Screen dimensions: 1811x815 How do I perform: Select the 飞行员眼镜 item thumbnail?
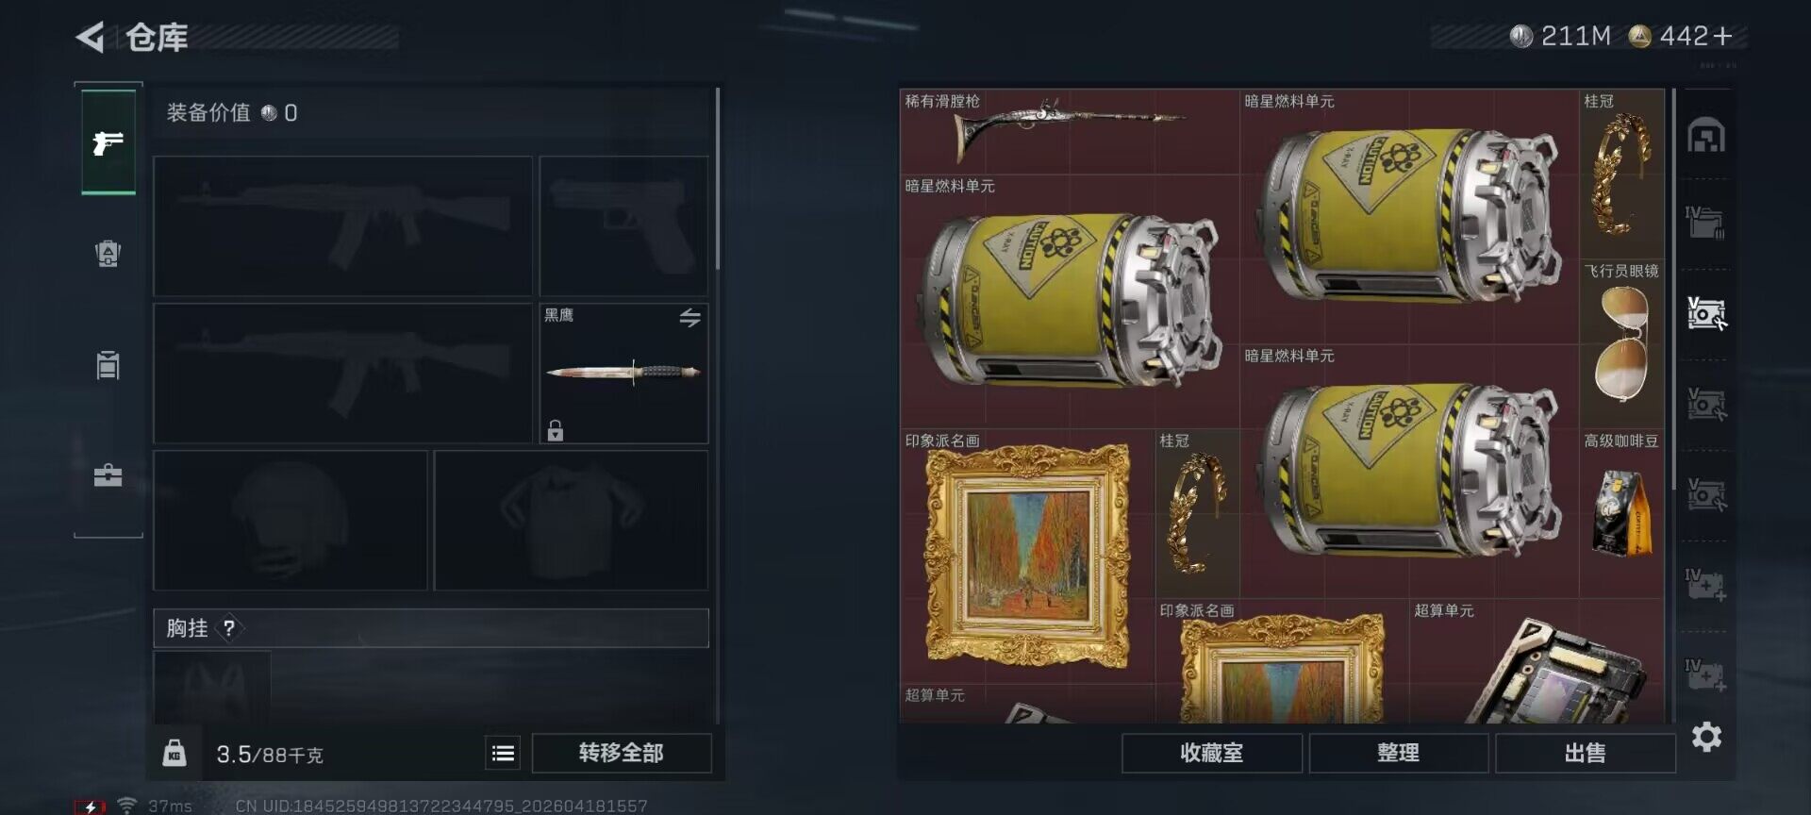(1621, 343)
